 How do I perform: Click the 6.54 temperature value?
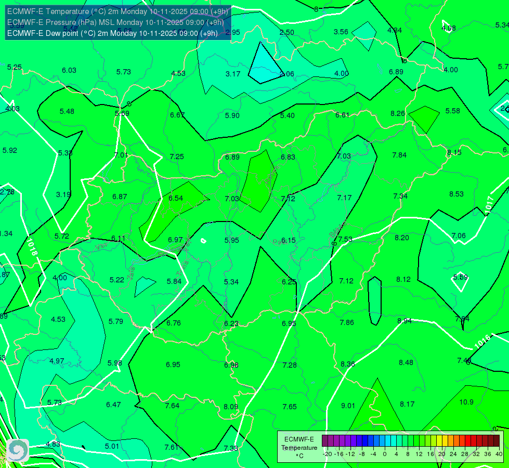pos(176,198)
